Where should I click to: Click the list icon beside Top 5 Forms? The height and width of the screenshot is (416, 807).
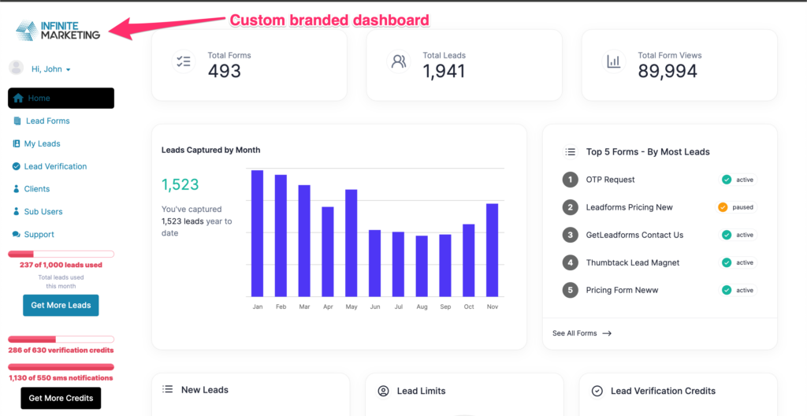click(x=570, y=152)
